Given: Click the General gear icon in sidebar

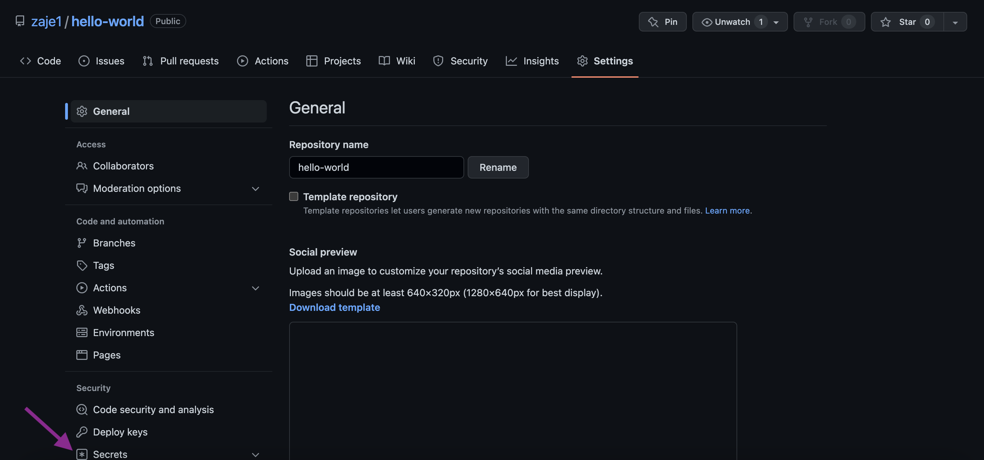Looking at the screenshot, I should [82, 111].
